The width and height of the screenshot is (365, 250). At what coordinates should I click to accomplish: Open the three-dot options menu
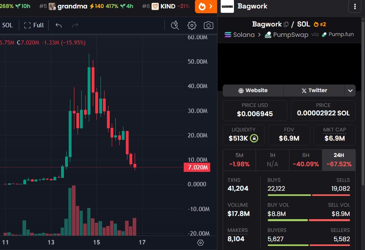click(x=355, y=6)
